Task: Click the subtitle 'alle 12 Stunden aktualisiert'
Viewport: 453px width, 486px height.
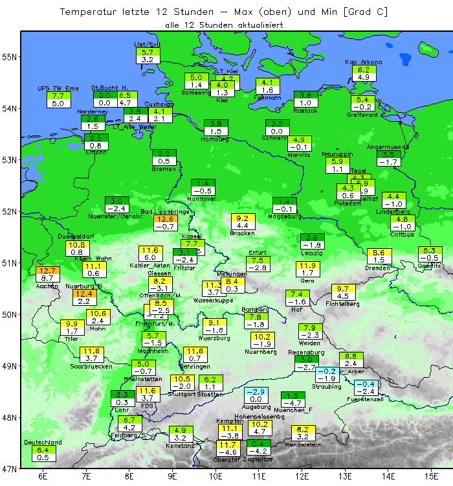Action: [224, 25]
